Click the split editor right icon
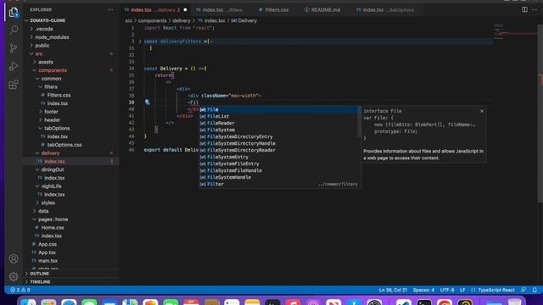Viewport: 543px width, 305px height. (x=524, y=9)
